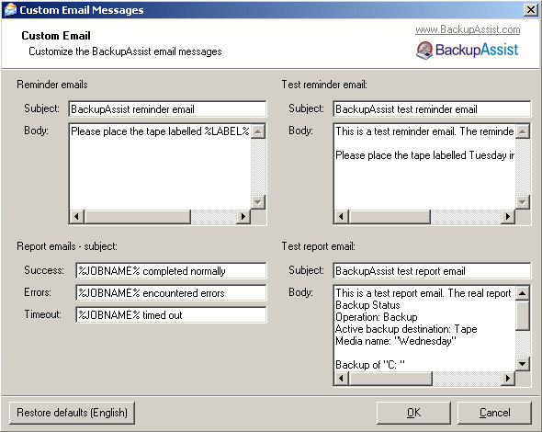The height and width of the screenshot is (432, 542).
Task: Click left arrow of Test report body horizontal scrollbar
Action: [x=342, y=378]
